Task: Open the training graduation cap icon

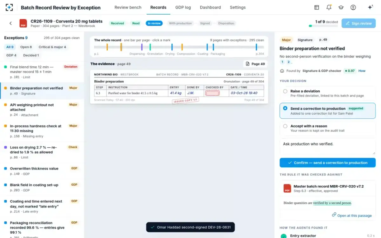Action: point(341,7)
